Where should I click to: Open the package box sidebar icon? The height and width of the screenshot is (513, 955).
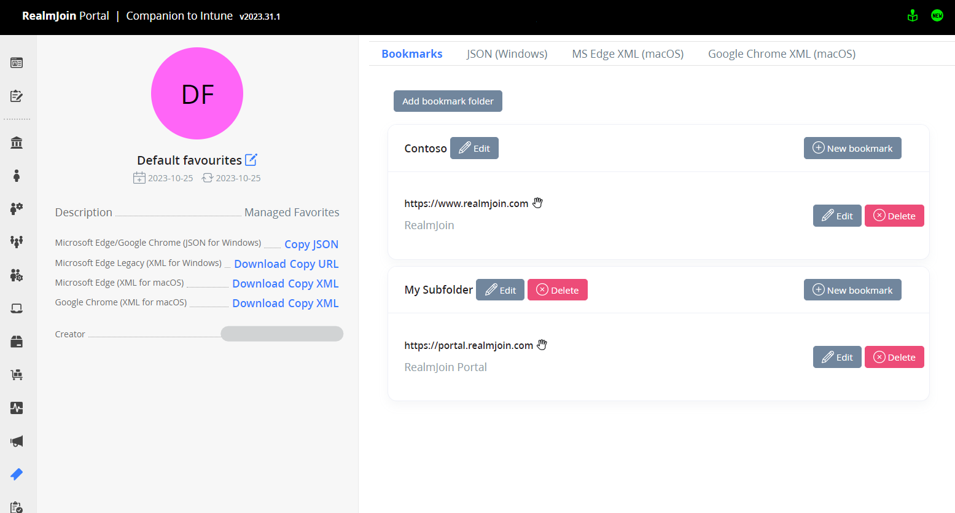(x=17, y=342)
